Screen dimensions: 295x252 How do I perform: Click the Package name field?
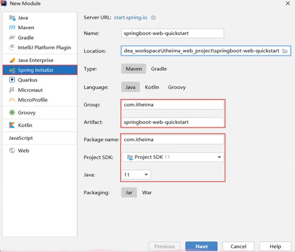point(173,139)
